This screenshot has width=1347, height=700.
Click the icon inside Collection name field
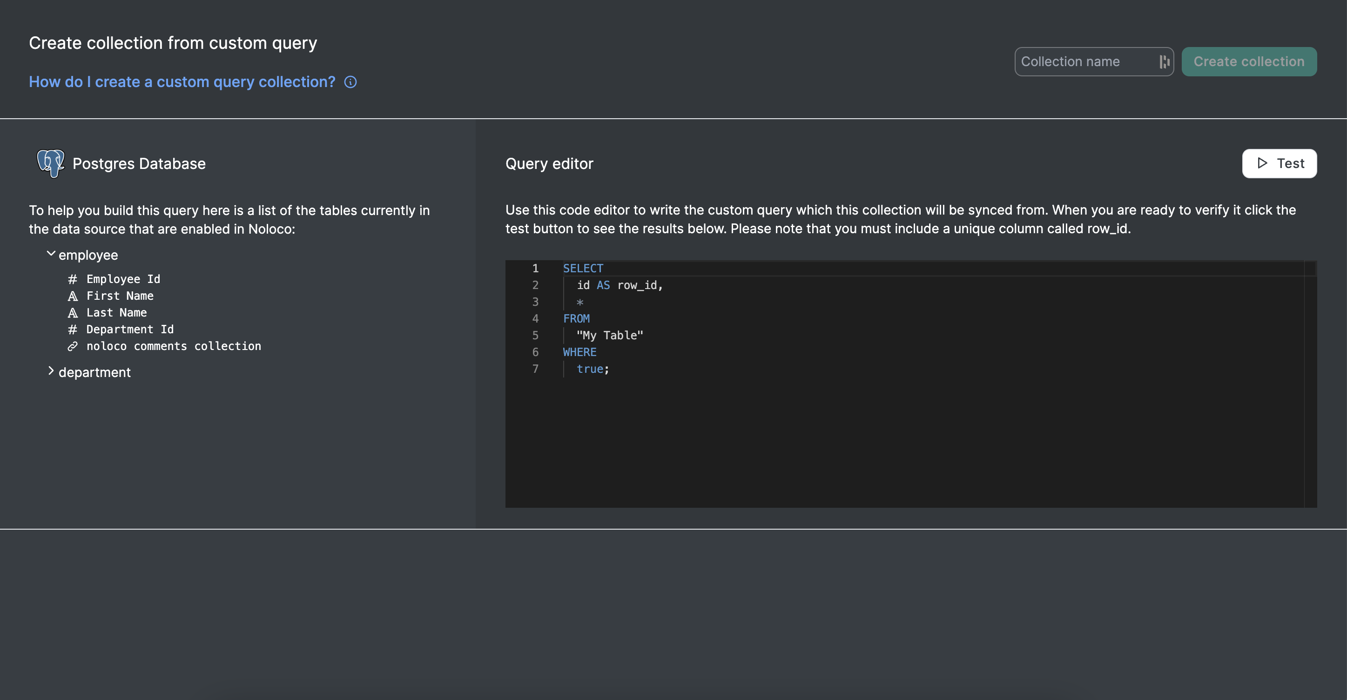[x=1164, y=62]
